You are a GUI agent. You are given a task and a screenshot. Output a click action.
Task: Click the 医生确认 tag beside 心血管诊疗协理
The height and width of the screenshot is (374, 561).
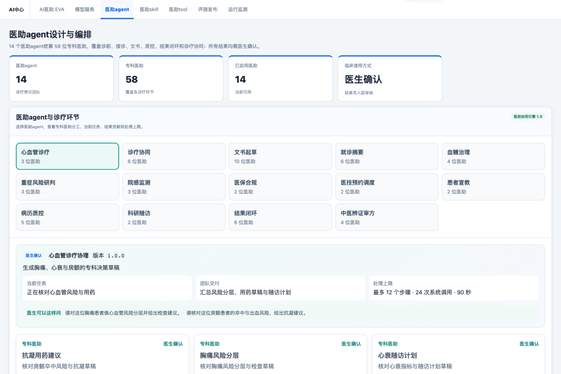click(x=34, y=256)
